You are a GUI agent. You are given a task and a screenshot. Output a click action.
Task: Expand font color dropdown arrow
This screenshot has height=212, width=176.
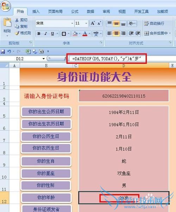89,33
